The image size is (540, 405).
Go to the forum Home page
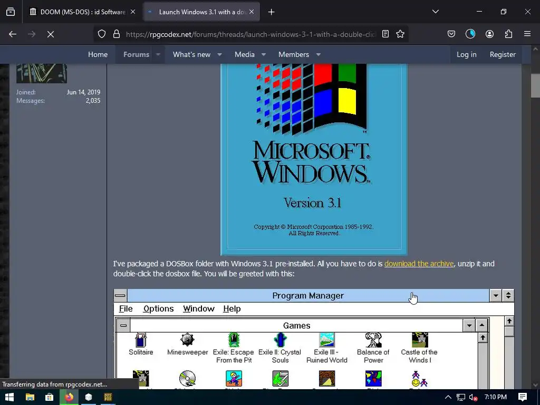[98, 54]
